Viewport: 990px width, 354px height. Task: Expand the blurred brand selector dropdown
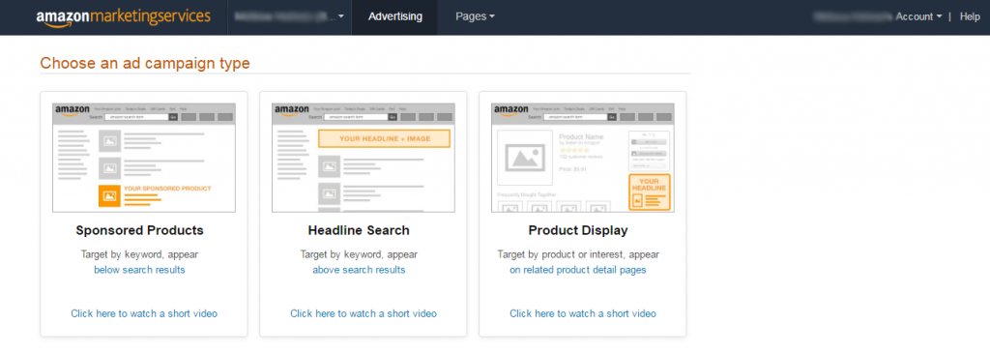(290, 17)
